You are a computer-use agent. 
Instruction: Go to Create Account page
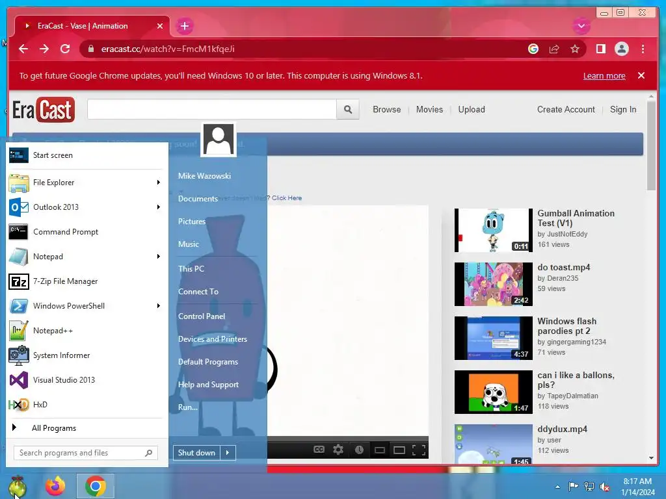pyautogui.click(x=566, y=109)
